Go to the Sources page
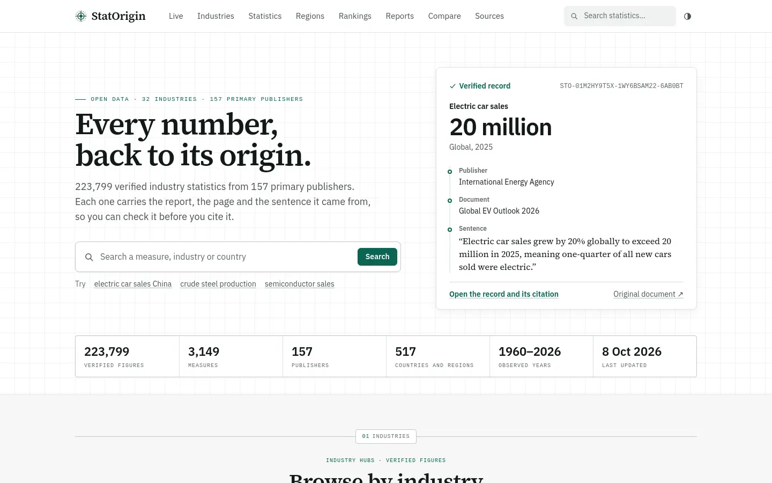772x483 pixels. [489, 16]
